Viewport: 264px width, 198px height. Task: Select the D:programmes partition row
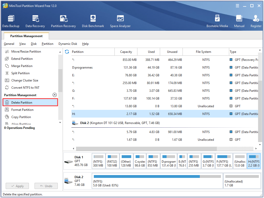[x=165, y=68]
